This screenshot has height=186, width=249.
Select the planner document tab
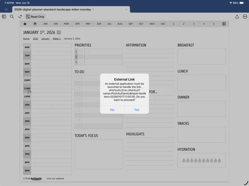tap(71, 9)
